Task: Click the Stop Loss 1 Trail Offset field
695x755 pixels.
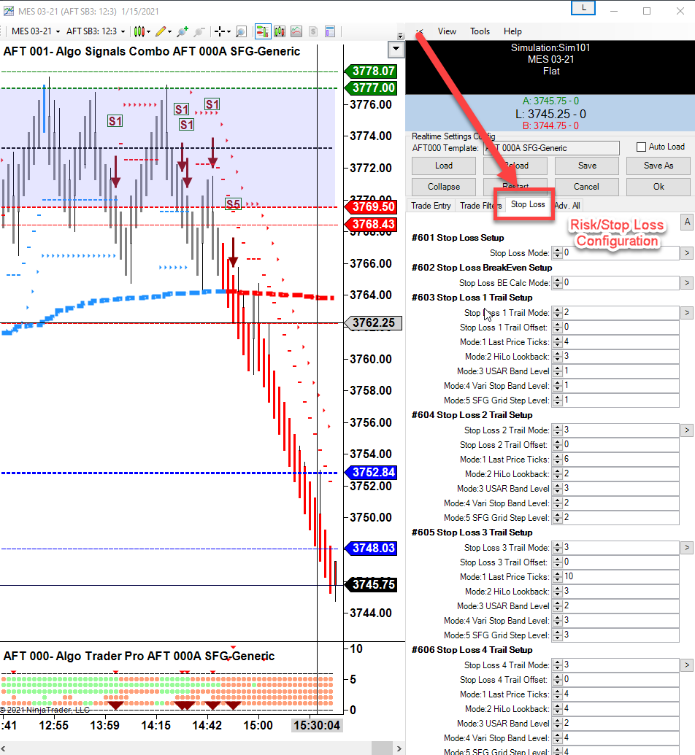Action: click(x=621, y=328)
